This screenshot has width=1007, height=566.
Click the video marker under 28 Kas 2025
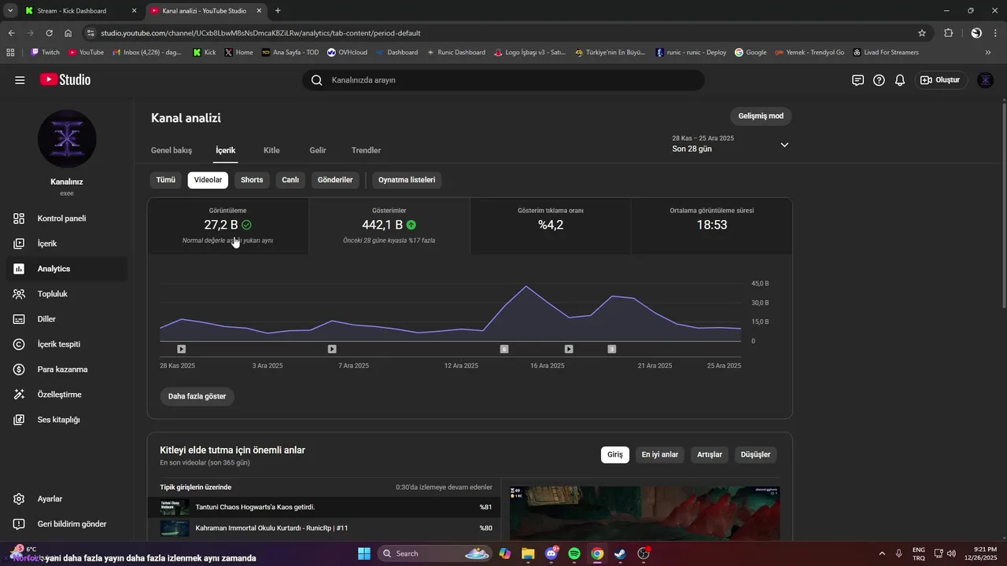182,349
